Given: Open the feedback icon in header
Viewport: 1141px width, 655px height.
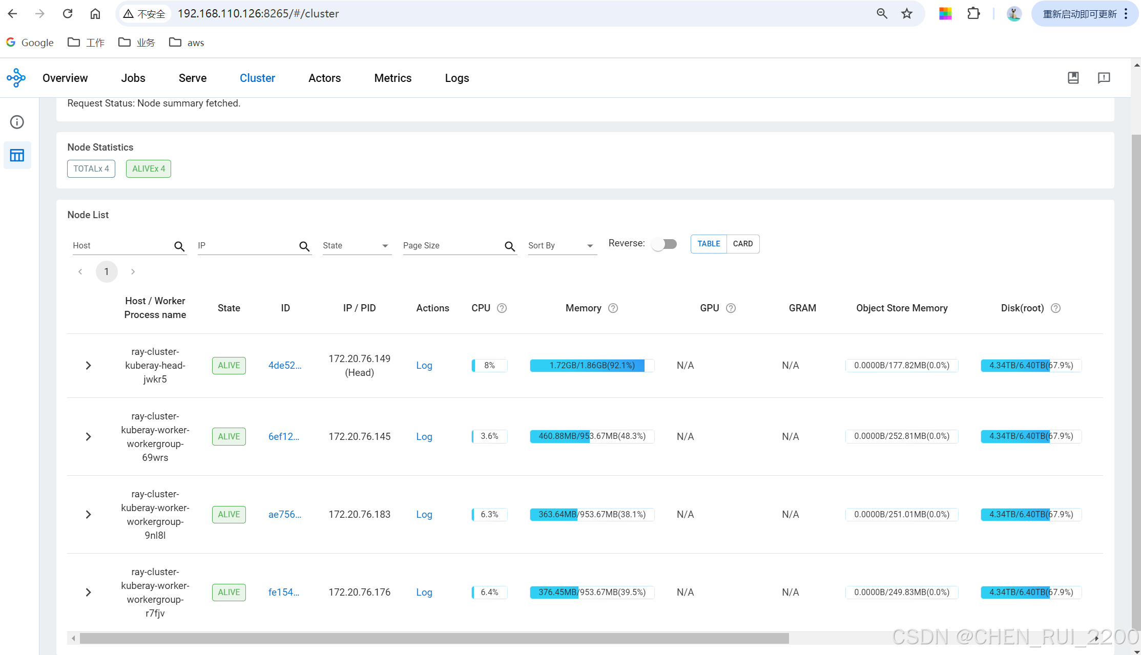Looking at the screenshot, I should (x=1104, y=78).
